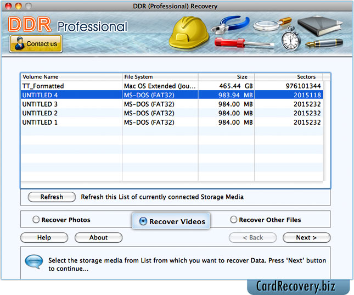Viewport: 354px width, 295px height.
Task: Click the stopwatch icon
Action: click(291, 38)
